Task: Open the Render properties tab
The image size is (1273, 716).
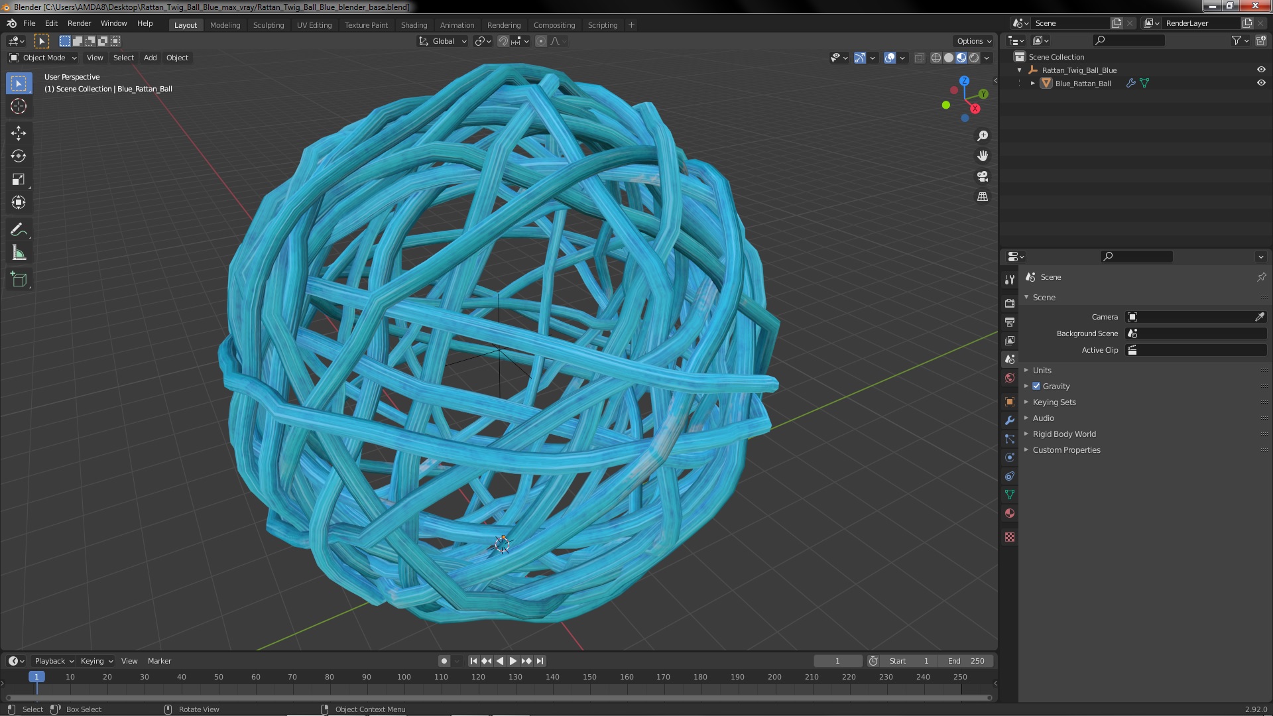Action: point(1010,303)
